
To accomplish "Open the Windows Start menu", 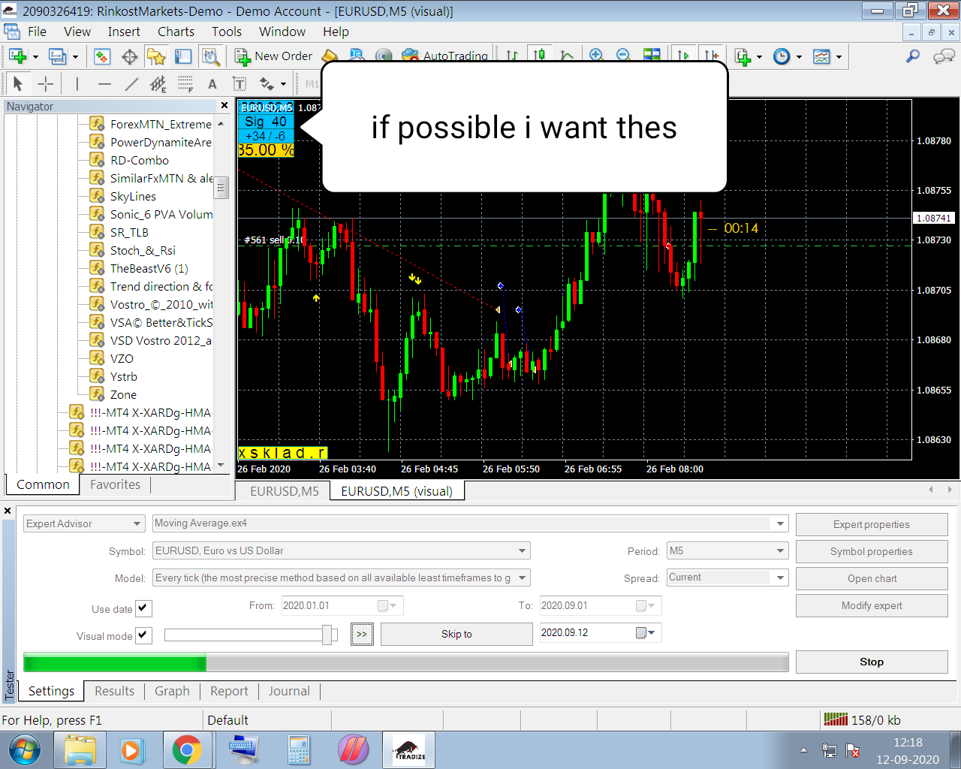I will click(25, 749).
